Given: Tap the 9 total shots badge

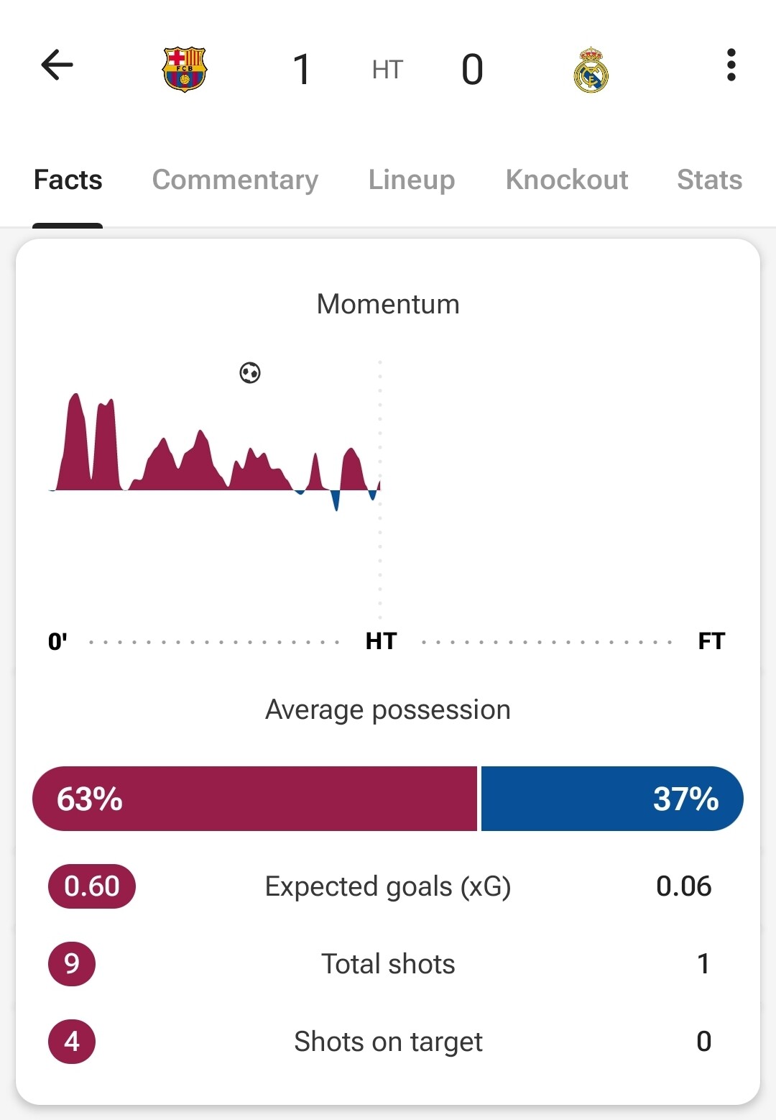Looking at the screenshot, I should click(x=72, y=963).
